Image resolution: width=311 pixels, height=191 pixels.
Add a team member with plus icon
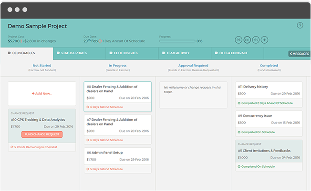264,40
